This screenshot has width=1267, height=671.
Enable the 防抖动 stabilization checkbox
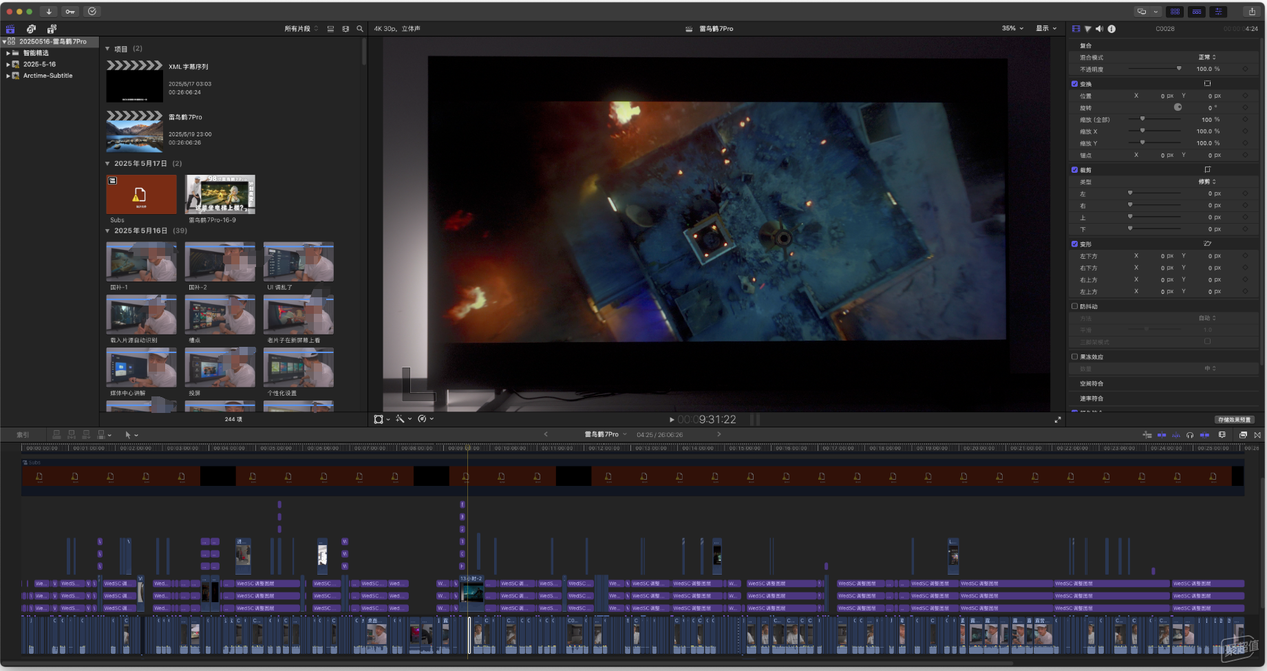pos(1074,306)
